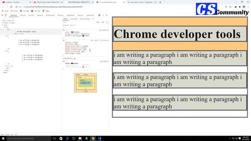
Task: Click the address bar URL
Action: [53, 7]
